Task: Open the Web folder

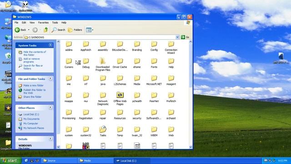Action: coord(171,132)
